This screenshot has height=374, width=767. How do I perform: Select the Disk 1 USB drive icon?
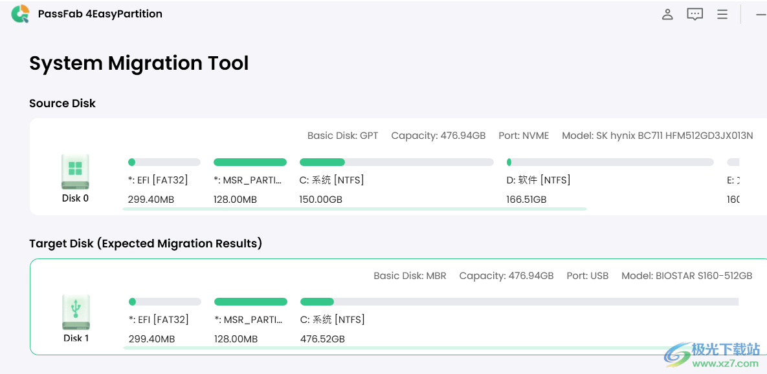coord(76,312)
